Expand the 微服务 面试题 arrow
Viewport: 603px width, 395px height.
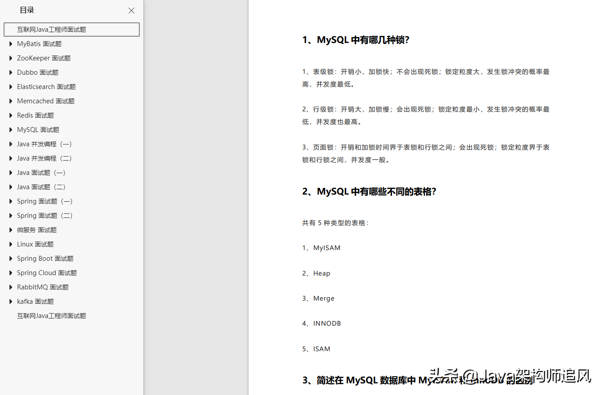point(11,230)
